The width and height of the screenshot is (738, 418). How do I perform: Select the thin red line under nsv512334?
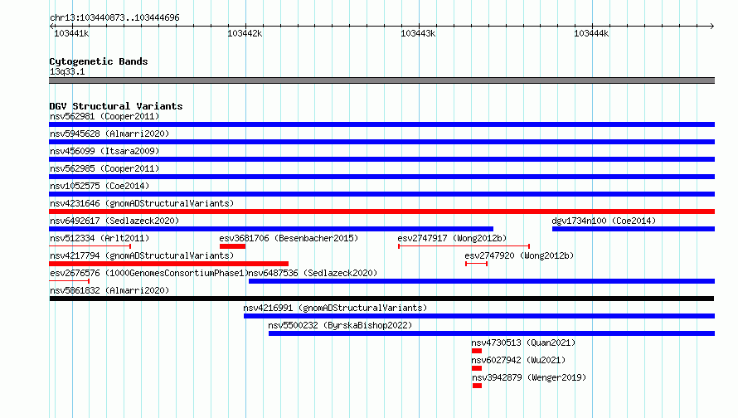pos(90,246)
